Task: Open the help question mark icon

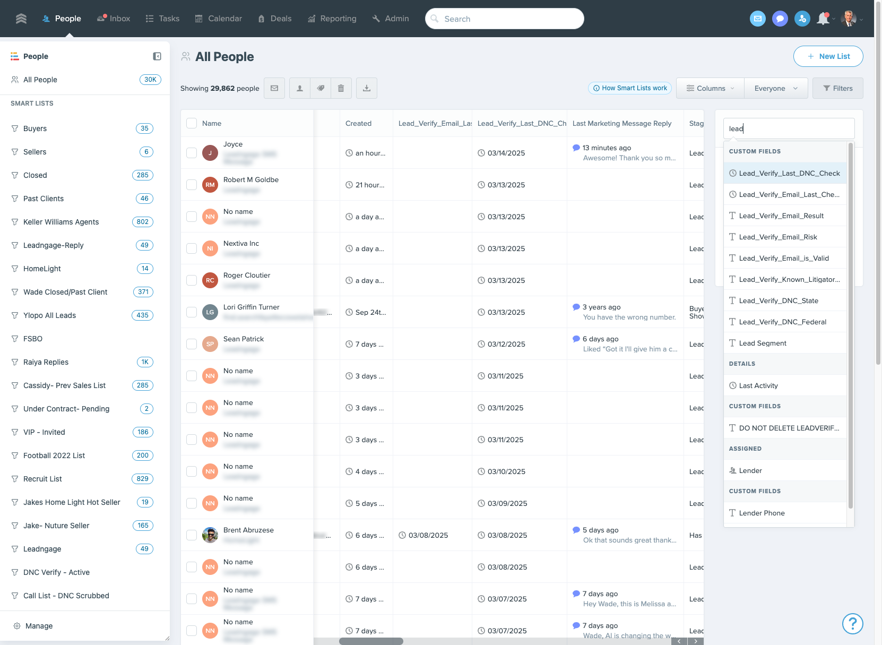Action: point(853,624)
